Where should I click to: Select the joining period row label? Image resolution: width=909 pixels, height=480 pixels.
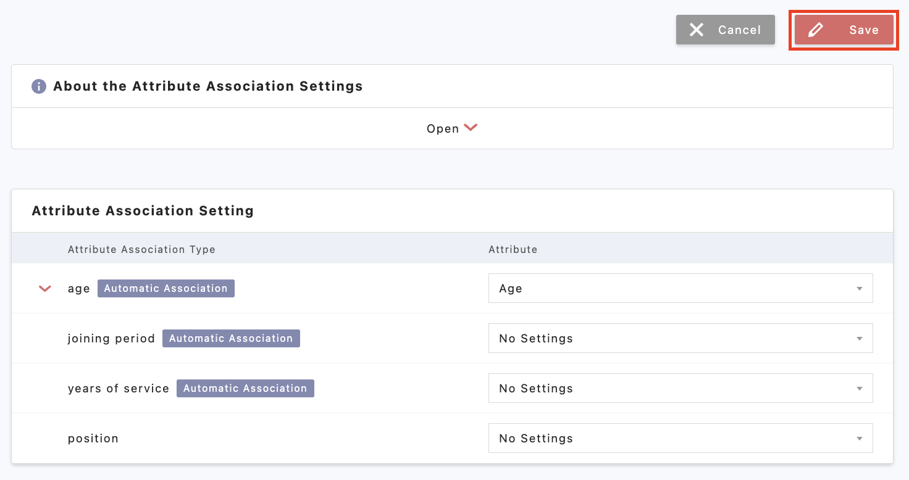pos(111,339)
